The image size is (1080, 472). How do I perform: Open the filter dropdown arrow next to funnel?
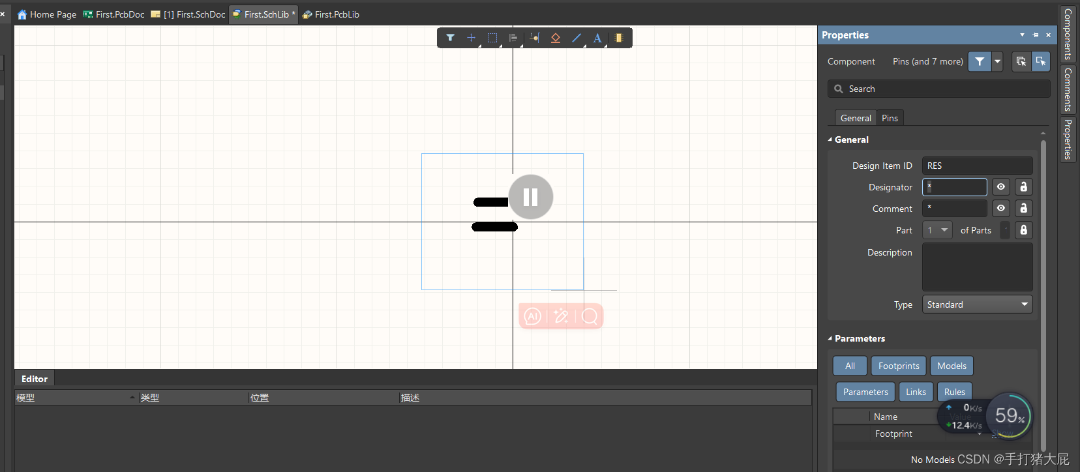point(997,61)
